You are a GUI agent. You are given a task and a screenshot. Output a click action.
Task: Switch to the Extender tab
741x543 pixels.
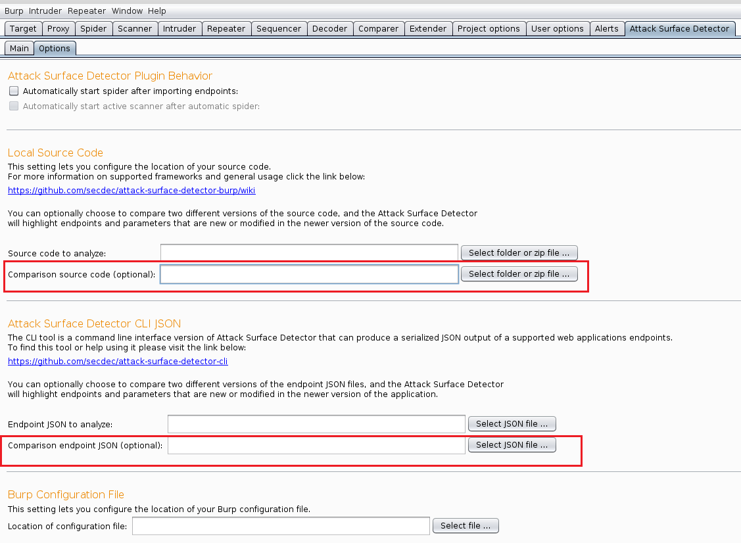click(428, 29)
